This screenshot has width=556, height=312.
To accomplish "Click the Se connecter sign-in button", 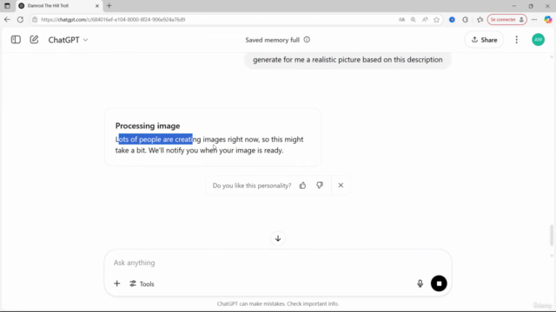I will pos(507,19).
